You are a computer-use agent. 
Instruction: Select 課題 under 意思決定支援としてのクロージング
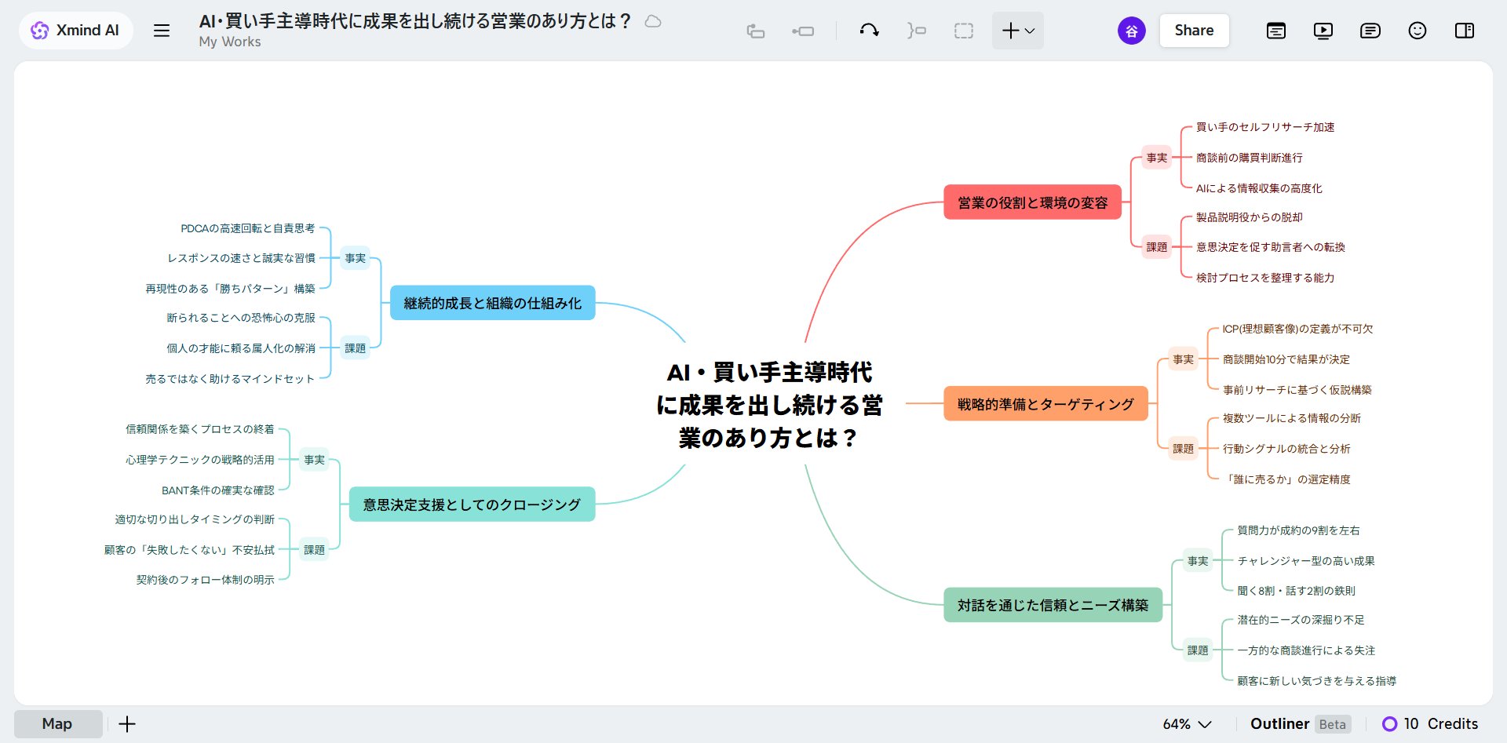point(314,550)
